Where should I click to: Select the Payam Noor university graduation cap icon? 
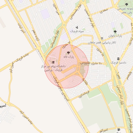tap(53, 62)
